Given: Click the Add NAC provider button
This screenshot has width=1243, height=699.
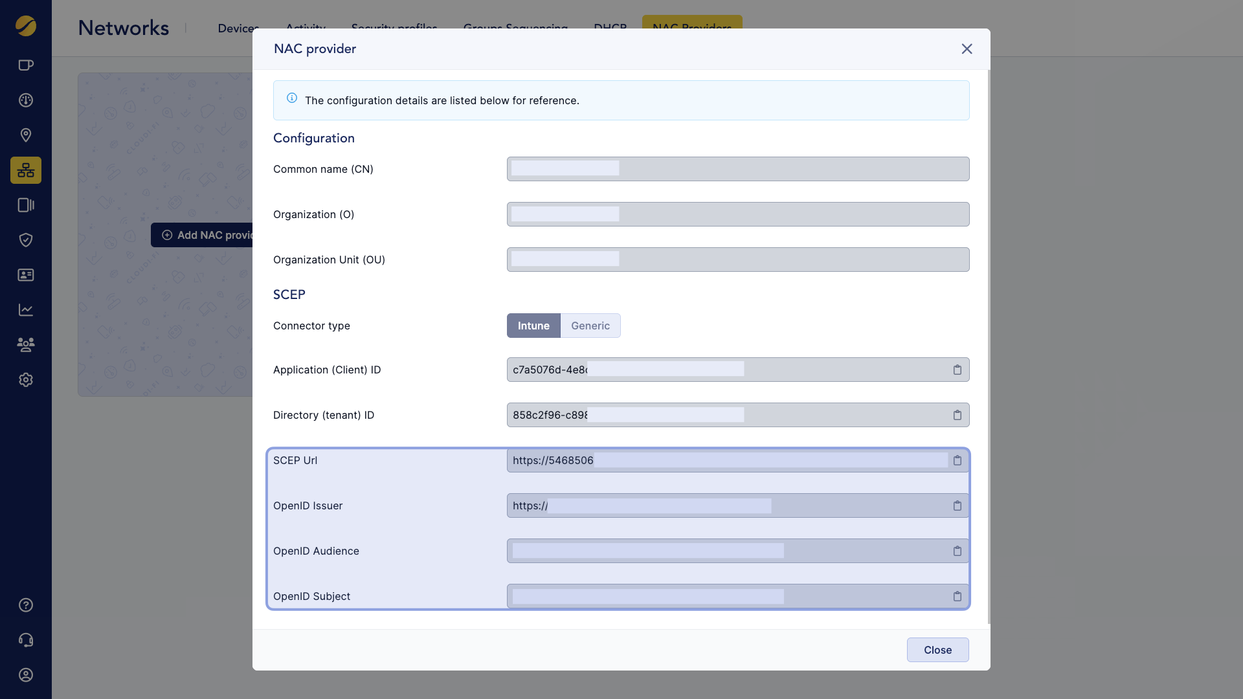Looking at the screenshot, I should coord(207,235).
